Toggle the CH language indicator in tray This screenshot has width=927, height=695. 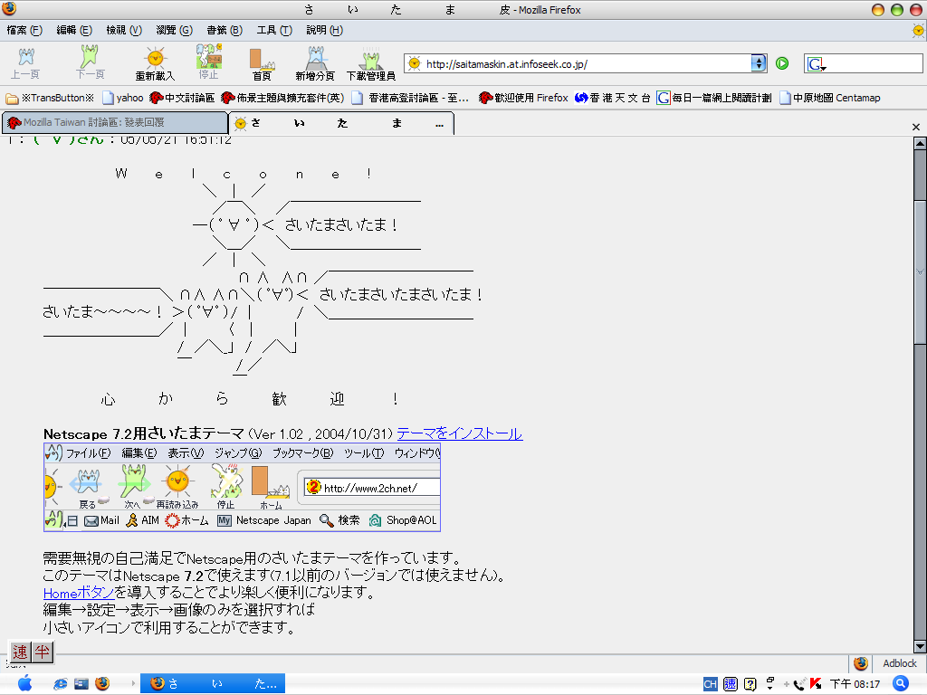tap(711, 684)
